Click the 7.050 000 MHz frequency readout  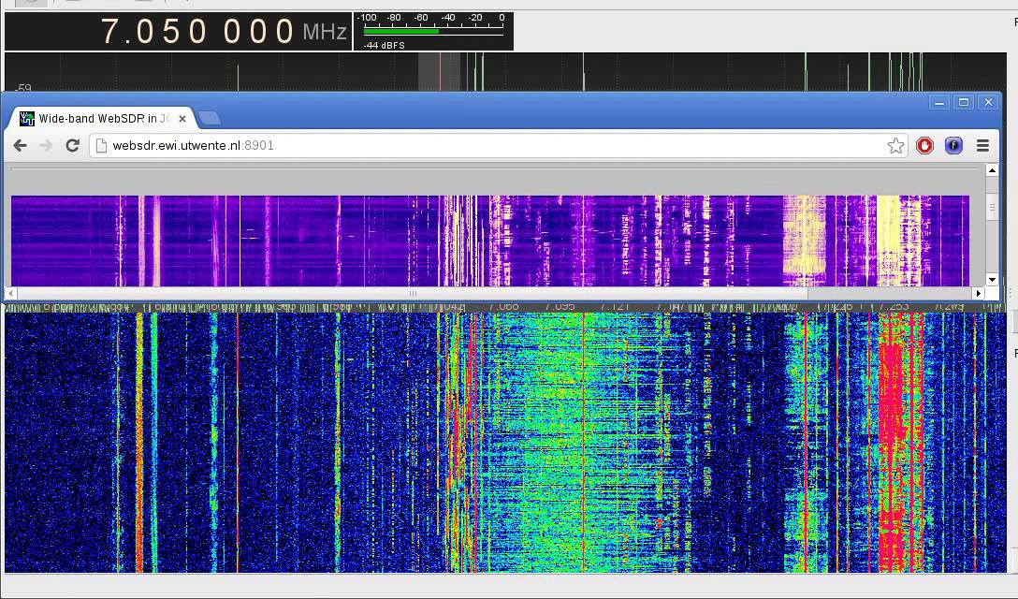pos(196,32)
